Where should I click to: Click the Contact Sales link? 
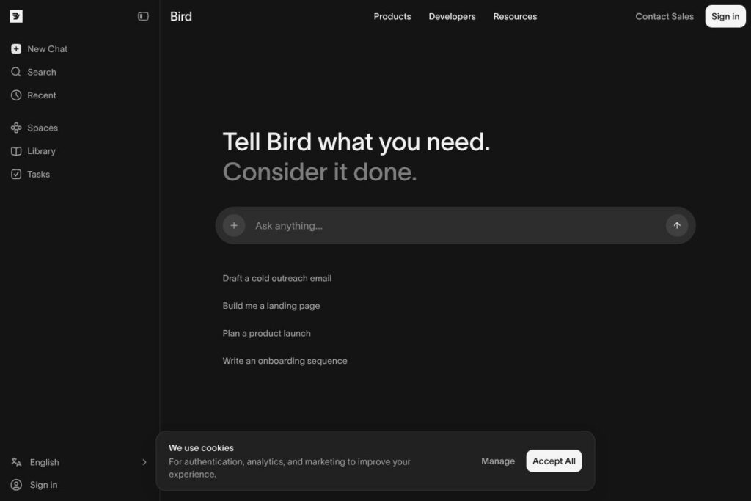point(664,16)
